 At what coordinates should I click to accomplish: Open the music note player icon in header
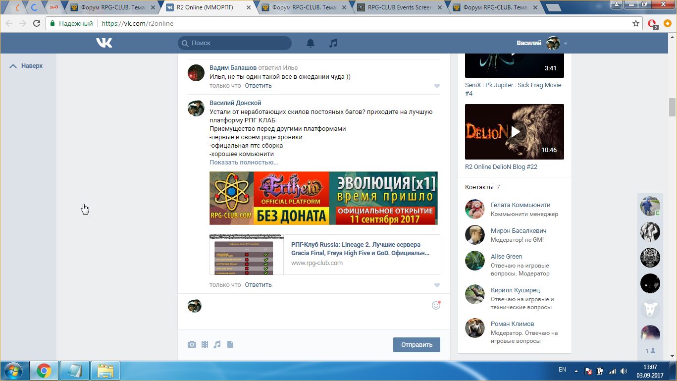coord(333,43)
